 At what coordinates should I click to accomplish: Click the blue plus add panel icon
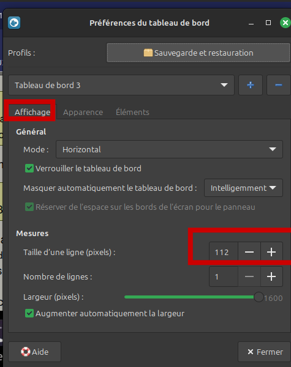pyautogui.click(x=251, y=85)
